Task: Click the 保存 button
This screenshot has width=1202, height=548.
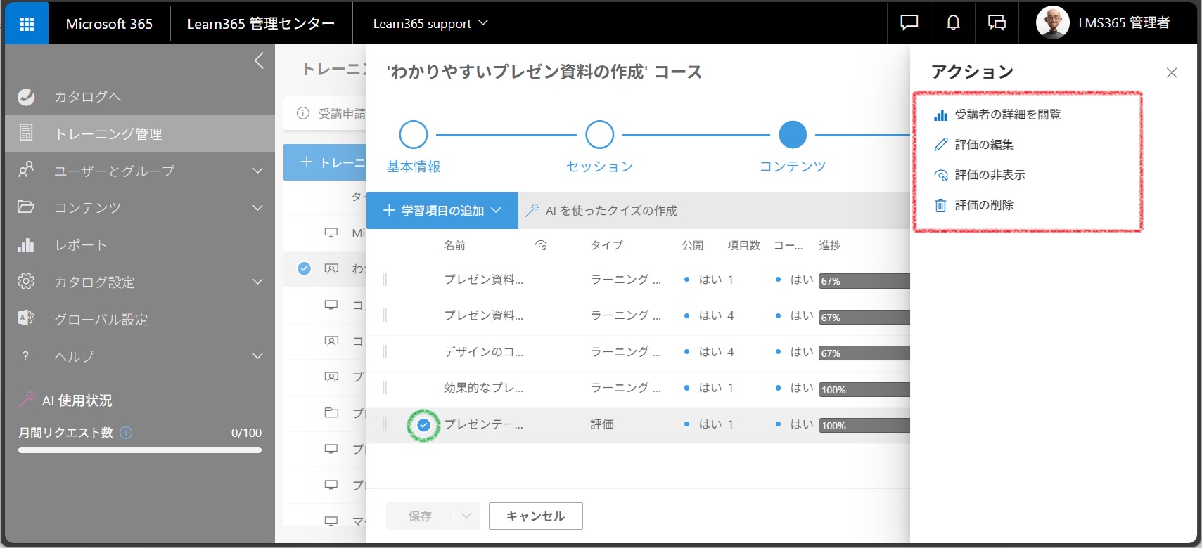Action: (420, 516)
